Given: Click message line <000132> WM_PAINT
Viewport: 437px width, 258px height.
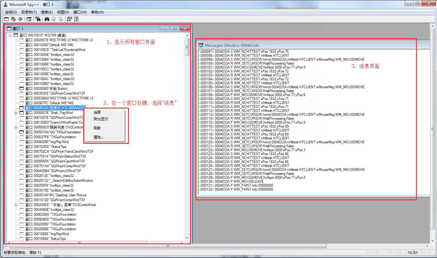Looking at the screenshot, I should click(236, 189).
